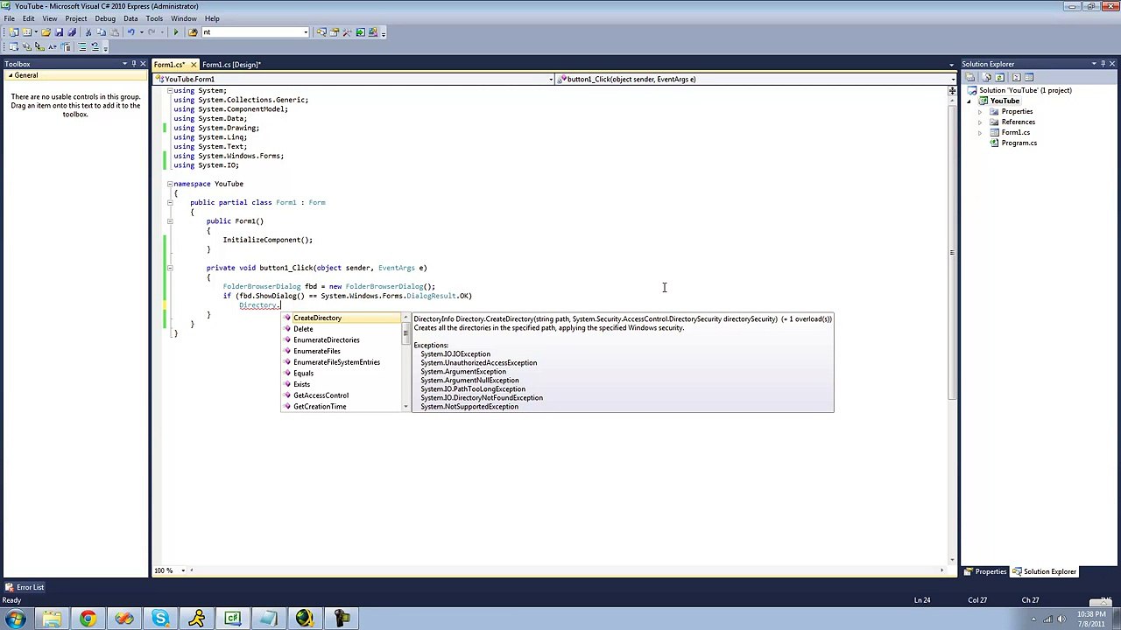1121x630 pixels.
Task: Click the Find in Files icon beside the search box
Action: pyautogui.click(x=193, y=32)
